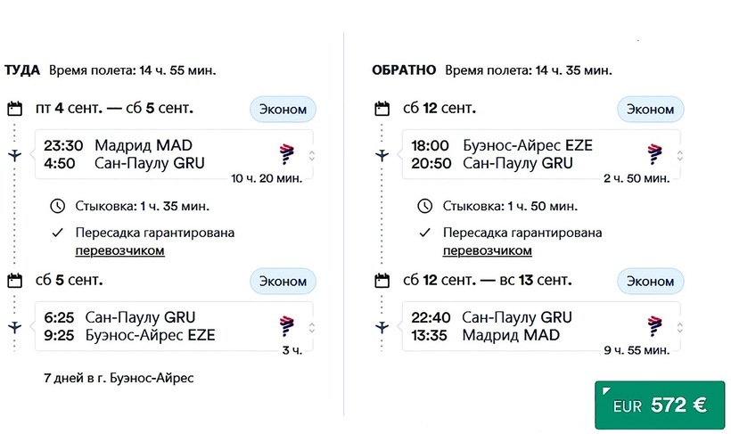Expand the 22:40 Сан-Паулу to Мадрид segment
Image resolution: width=731 pixels, height=434 pixels.
coord(678,326)
